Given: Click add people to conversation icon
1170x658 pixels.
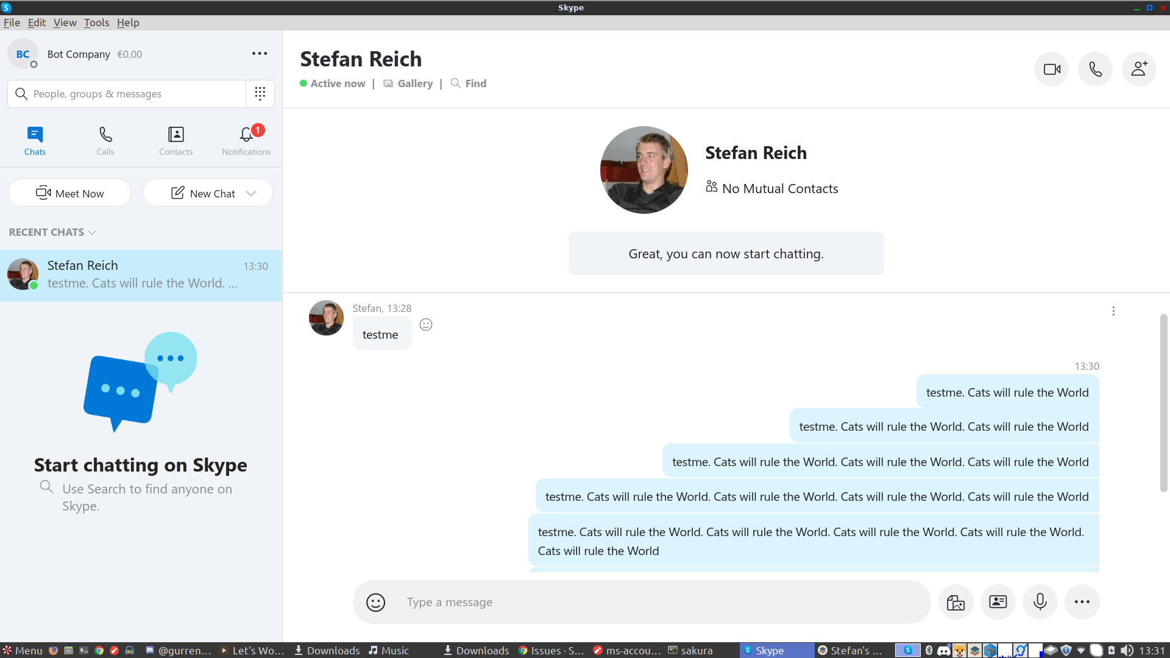Looking at the screenshot, I should pos(1139,69).
